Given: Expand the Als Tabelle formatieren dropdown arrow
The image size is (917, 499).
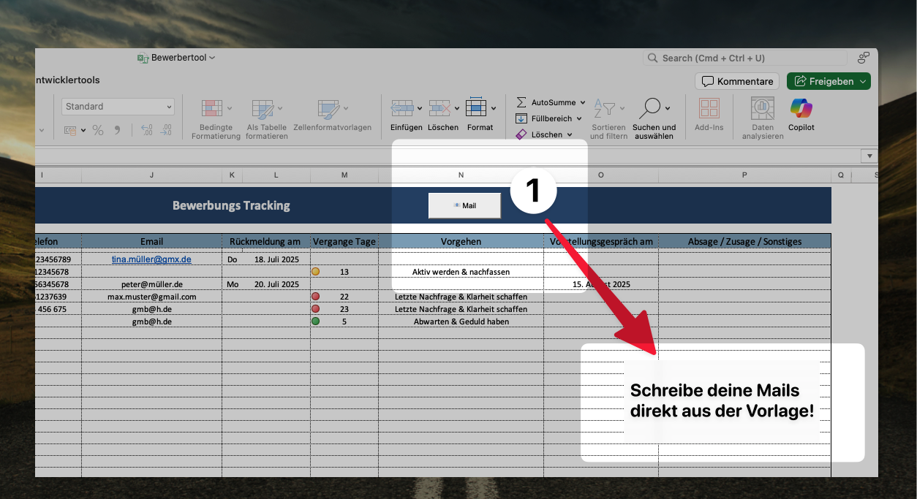Looking at the screenshot, I should point(279,108).
